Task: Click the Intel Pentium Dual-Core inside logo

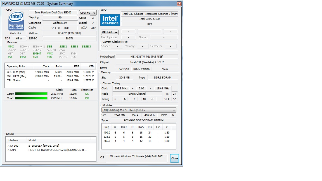Action: (16, 20)
